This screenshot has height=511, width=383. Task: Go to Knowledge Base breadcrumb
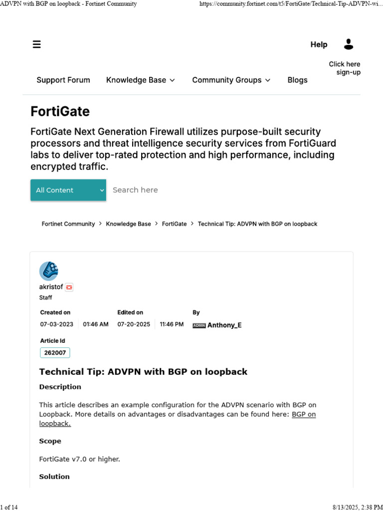pyautogui.click(x=128, y=224)
